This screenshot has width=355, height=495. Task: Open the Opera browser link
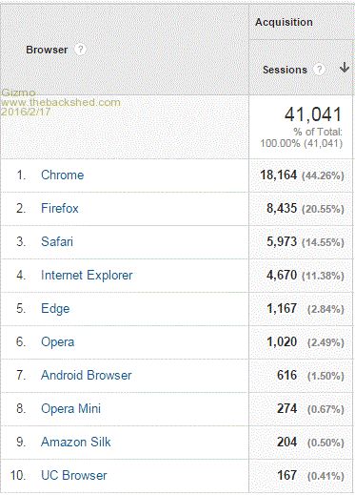[58, 342]
